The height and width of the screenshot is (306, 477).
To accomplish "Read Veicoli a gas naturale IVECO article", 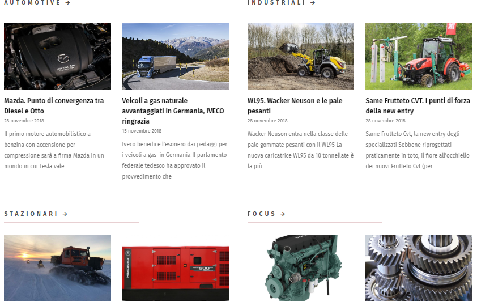I will click(173, 110).
